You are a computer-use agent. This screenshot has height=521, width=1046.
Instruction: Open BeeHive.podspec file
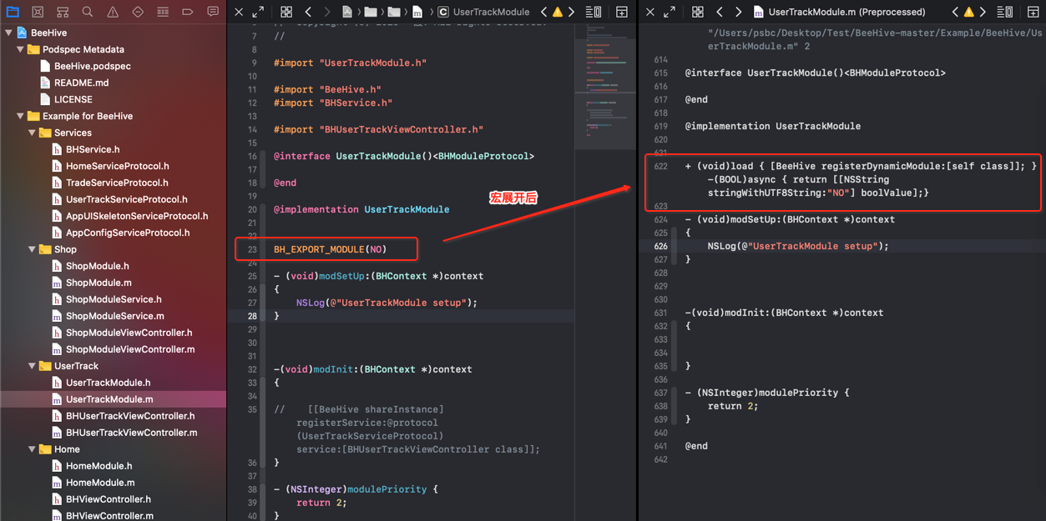pos(92,66)
